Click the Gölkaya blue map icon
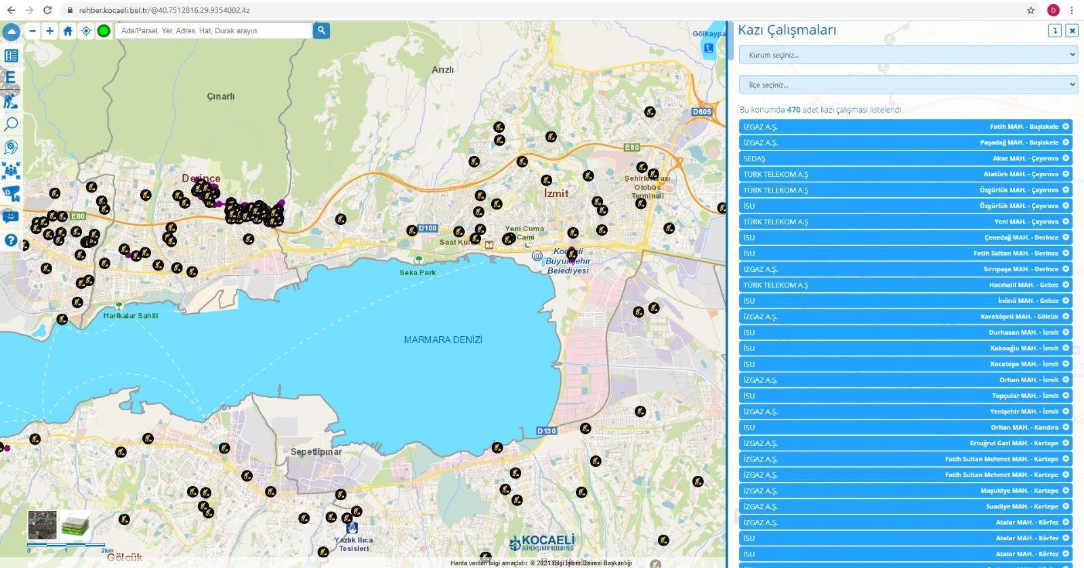This screenshot has width=1084, height=568. (709, 47)
